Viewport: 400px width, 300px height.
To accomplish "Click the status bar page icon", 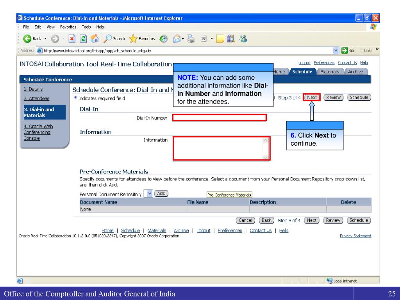I will [x=20, y=280].
